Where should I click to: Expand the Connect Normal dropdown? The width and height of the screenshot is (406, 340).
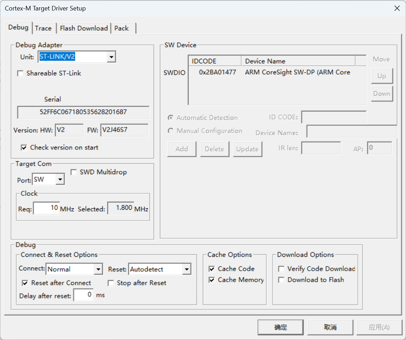point(98,269)
